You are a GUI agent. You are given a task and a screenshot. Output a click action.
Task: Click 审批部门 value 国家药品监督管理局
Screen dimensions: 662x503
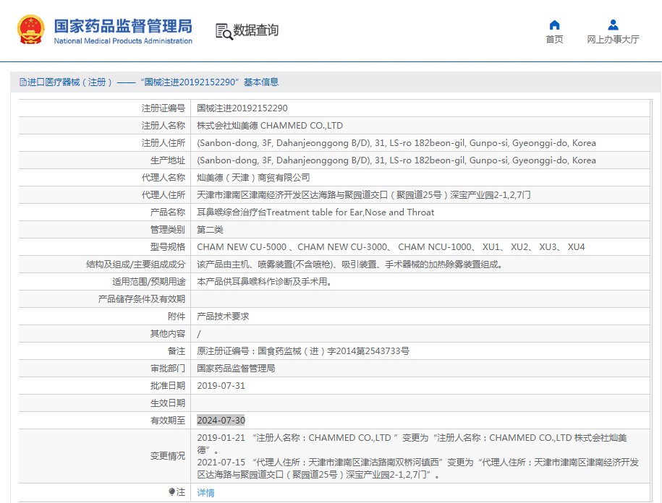pyautogui.click(x=236, y=369)
